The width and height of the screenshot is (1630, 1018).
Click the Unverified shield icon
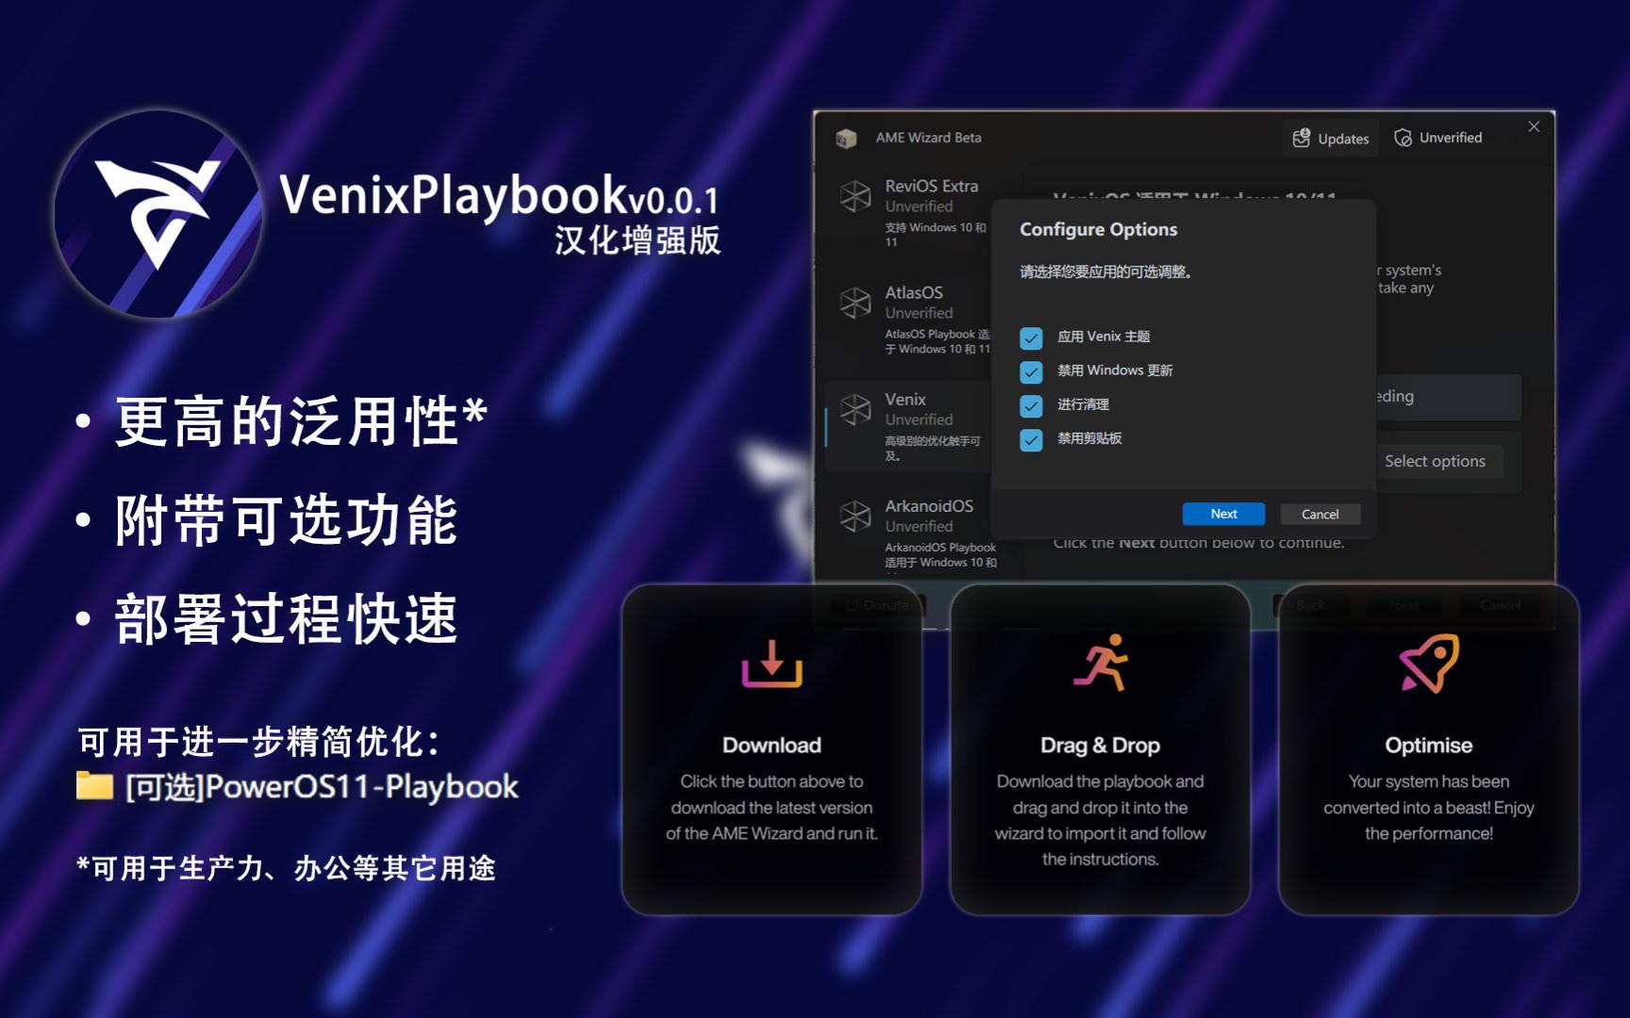point(1403,138)
